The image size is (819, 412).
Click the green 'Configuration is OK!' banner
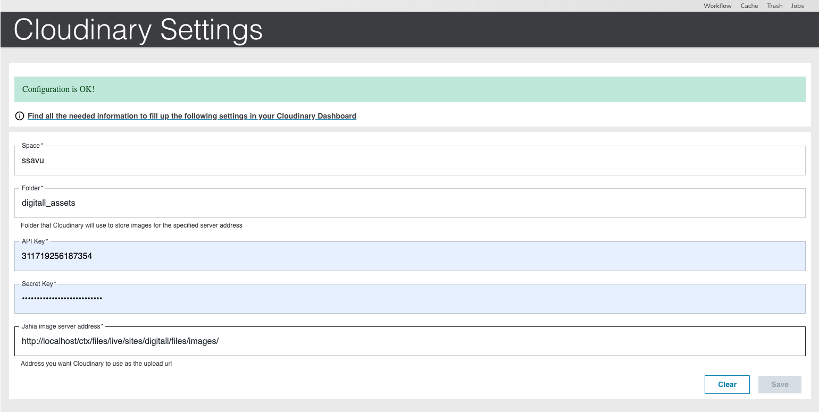tap(410, 89)
